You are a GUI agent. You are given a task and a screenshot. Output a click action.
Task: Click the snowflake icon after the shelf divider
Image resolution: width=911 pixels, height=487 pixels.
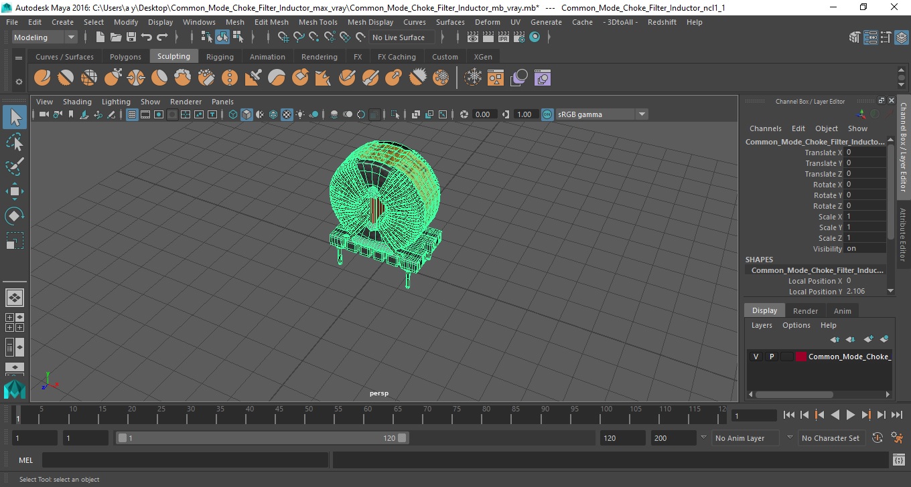pos(474,78)
